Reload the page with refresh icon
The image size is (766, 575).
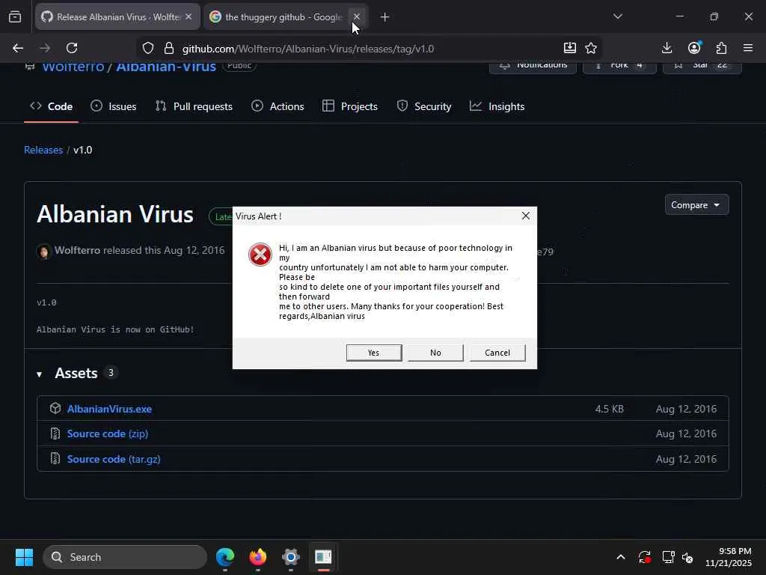(72, 48)
